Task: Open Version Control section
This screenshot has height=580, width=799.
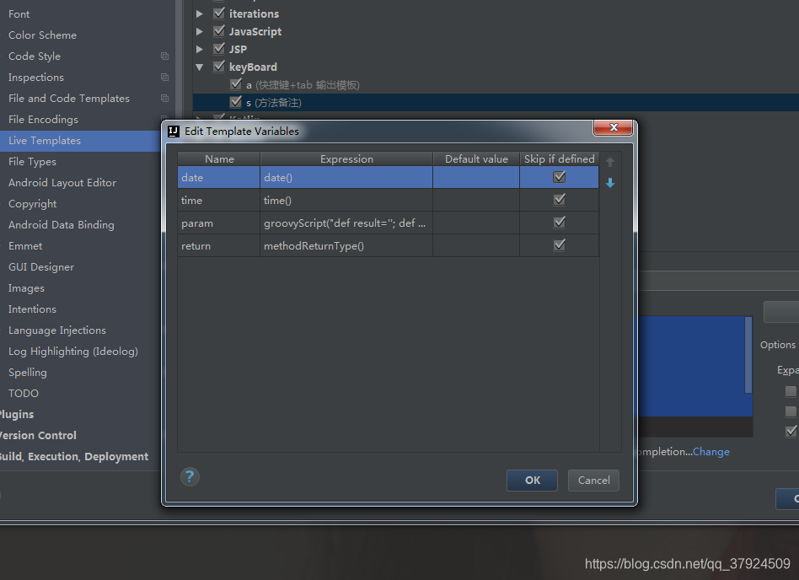Action: click(x=38, y=436)
